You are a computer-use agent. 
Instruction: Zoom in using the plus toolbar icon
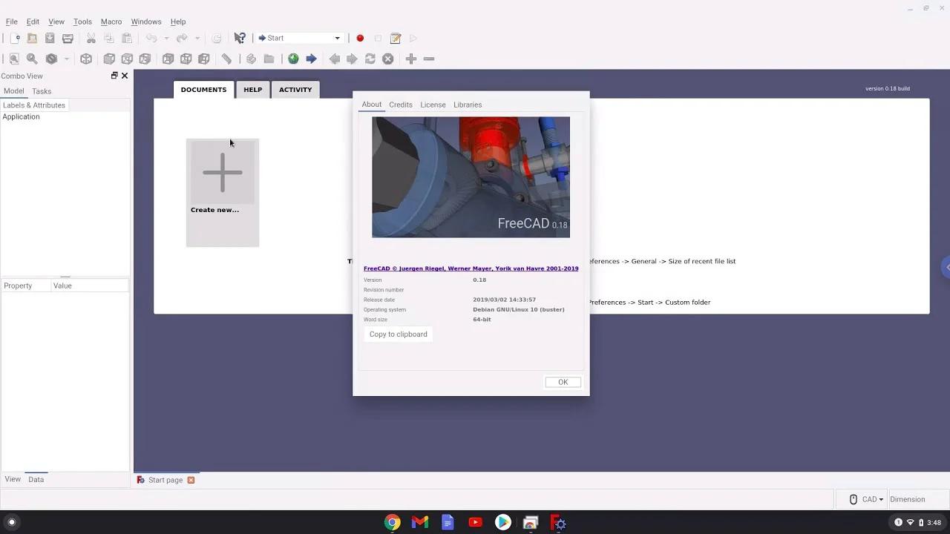410,59
